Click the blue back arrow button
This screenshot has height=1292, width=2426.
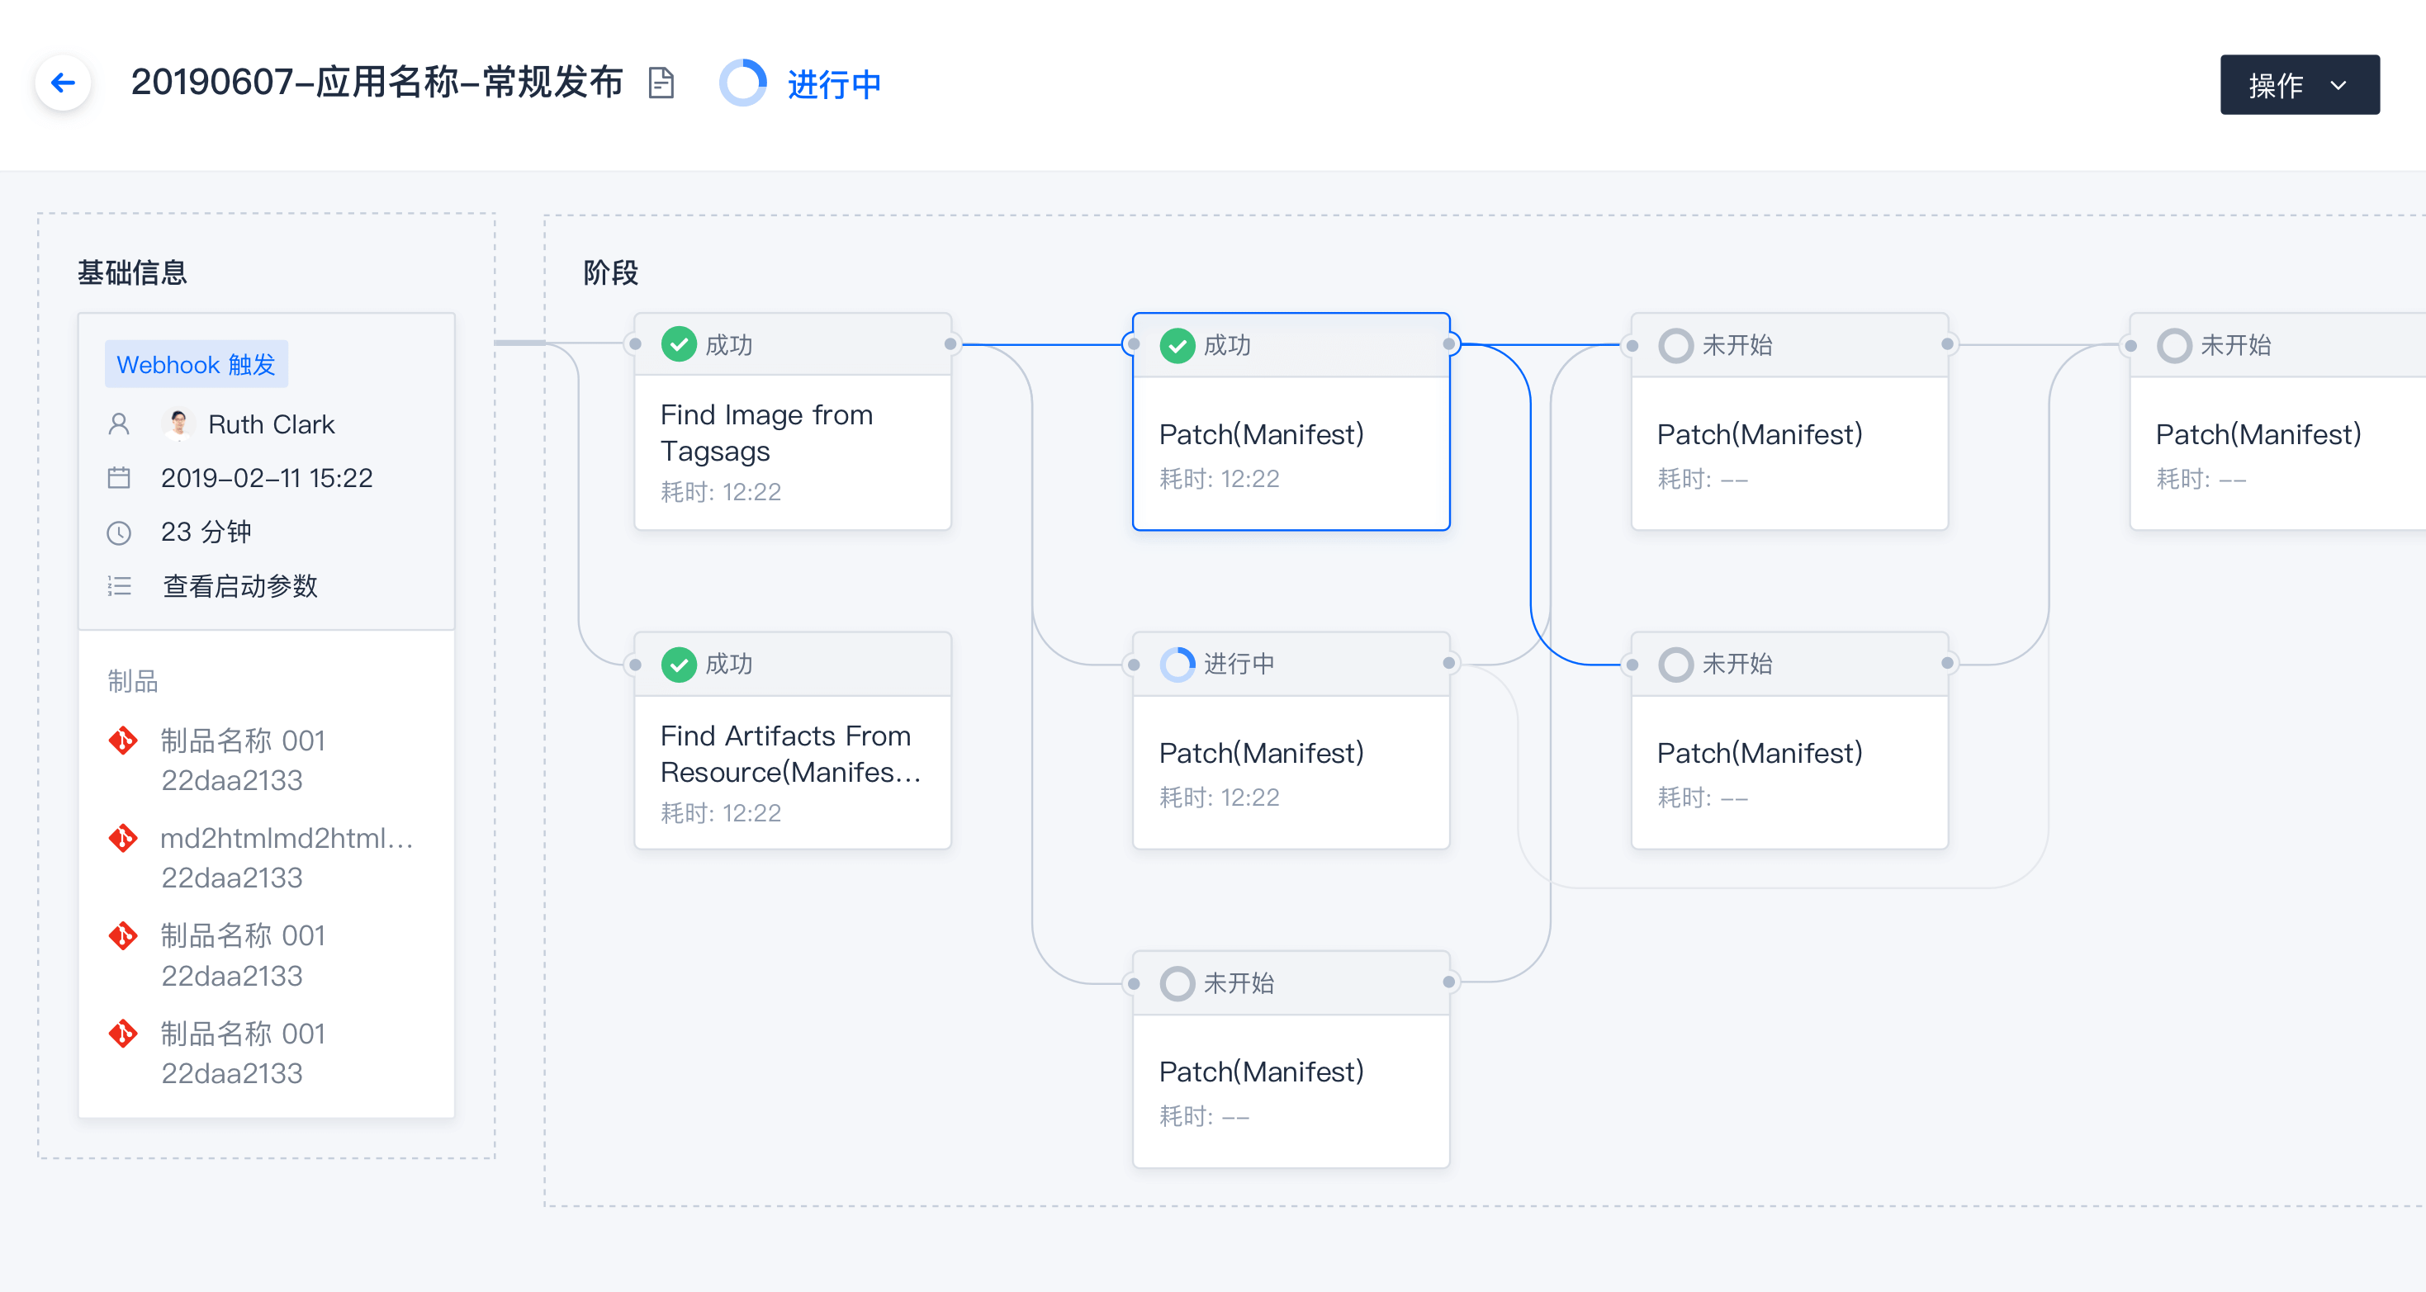[63, 83]
